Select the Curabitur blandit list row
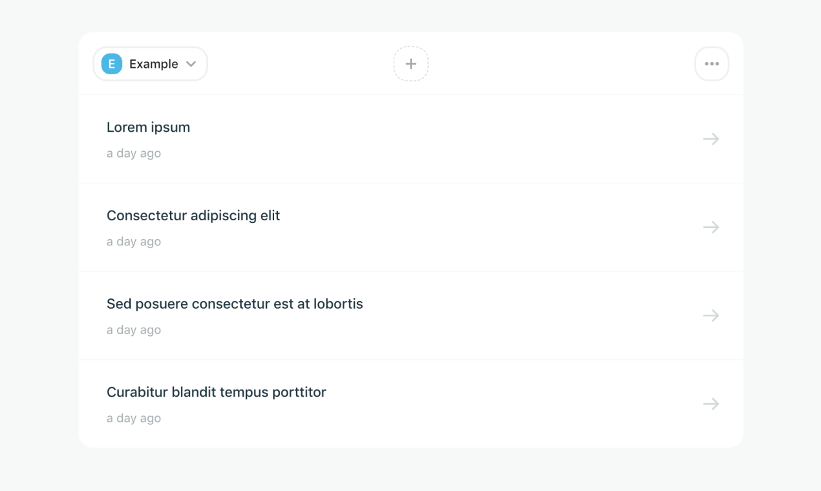Image resolution: width=821 pixels, height=491 pixels. 411,404
